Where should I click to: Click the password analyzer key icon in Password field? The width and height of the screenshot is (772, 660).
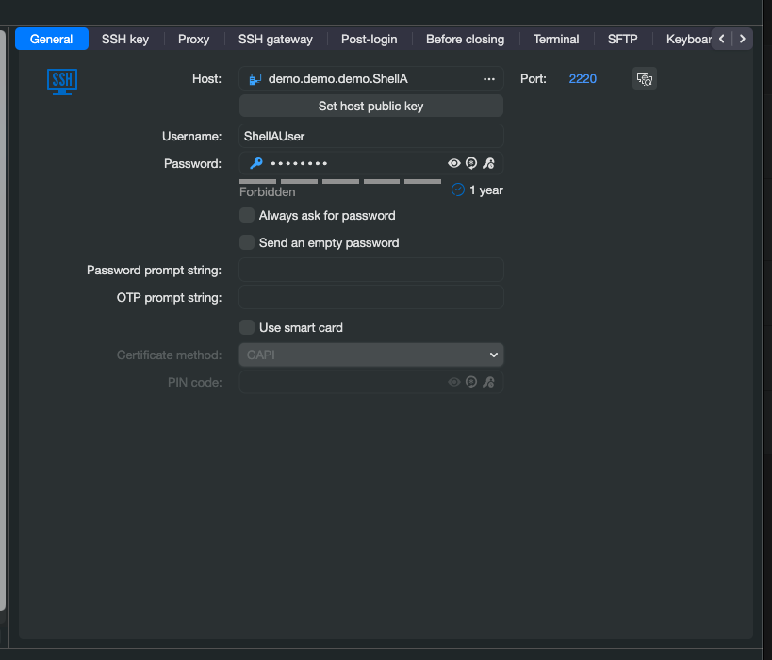488,163
